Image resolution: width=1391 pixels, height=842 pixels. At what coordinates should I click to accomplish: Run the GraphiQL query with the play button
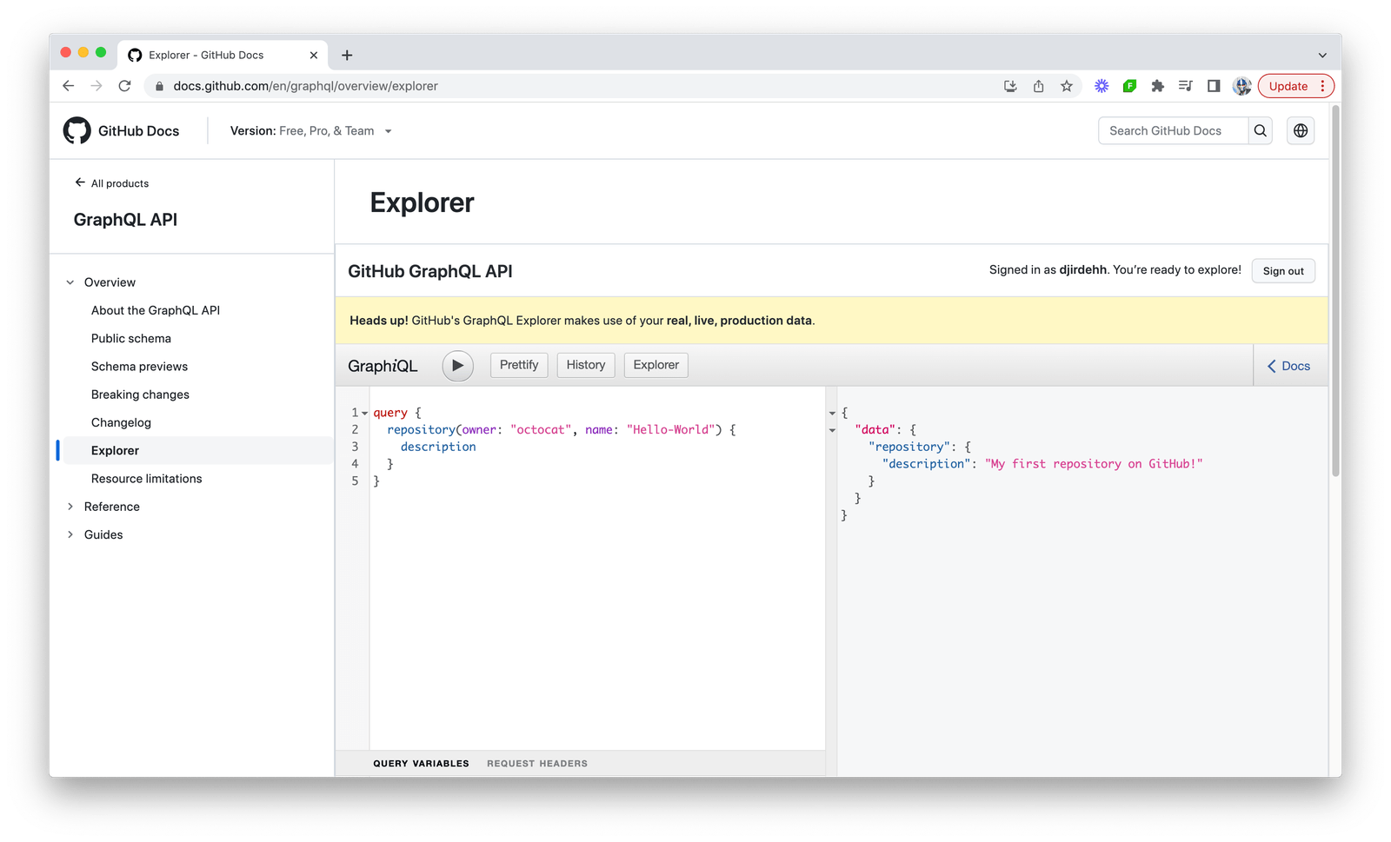(458, 366)
